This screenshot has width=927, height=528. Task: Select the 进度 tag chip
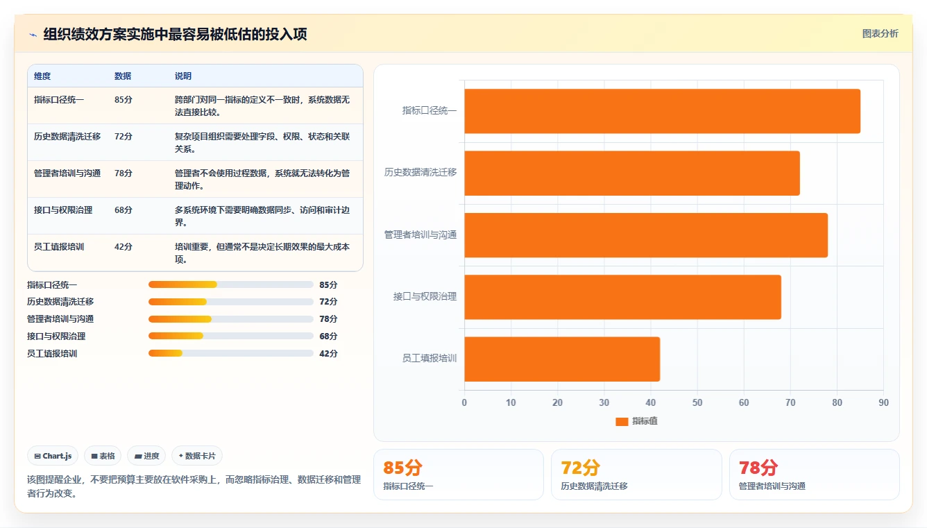tap(146, 456)
